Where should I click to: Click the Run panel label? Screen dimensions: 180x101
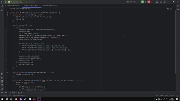(x=6, y=93)
